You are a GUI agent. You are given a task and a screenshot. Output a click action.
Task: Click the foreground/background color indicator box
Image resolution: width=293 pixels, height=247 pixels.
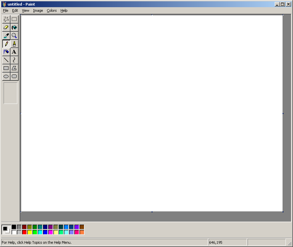pyautogui.click(x=6, y=230)
